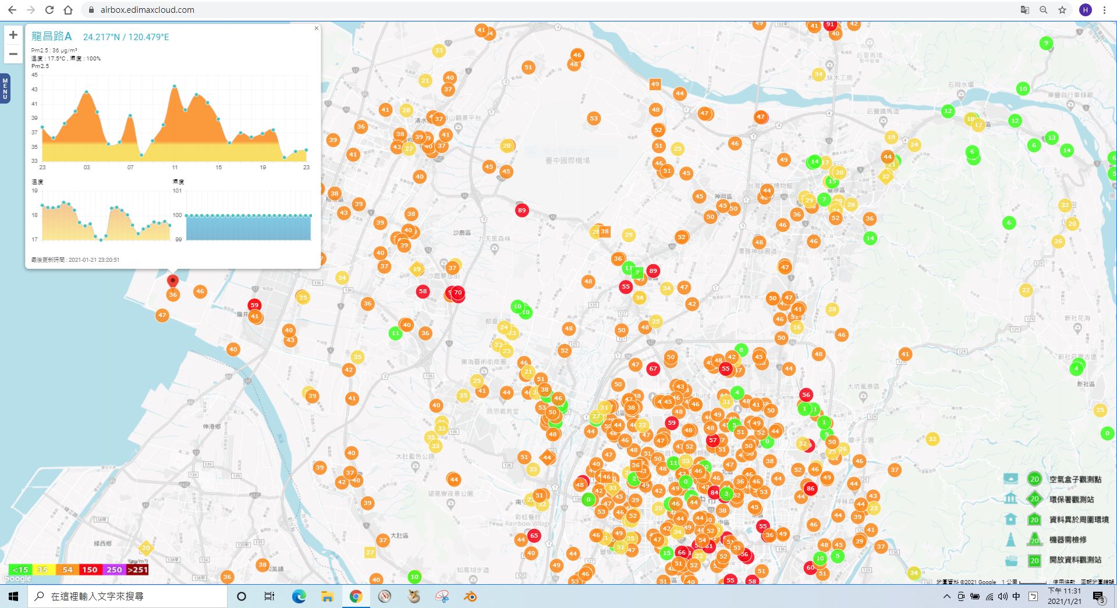Screen dimensions: 1117x608
Task: Select the red location pin marker
Action: pyautogui.click(x=172, y=281)
